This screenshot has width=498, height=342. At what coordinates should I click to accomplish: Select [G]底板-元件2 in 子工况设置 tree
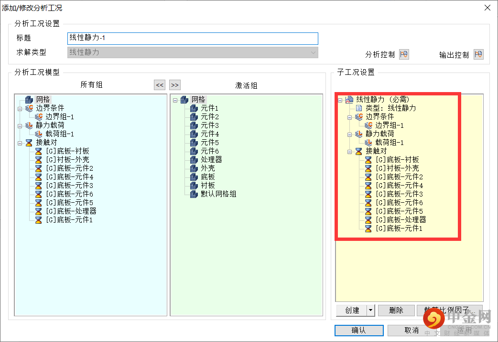(399, 177)
